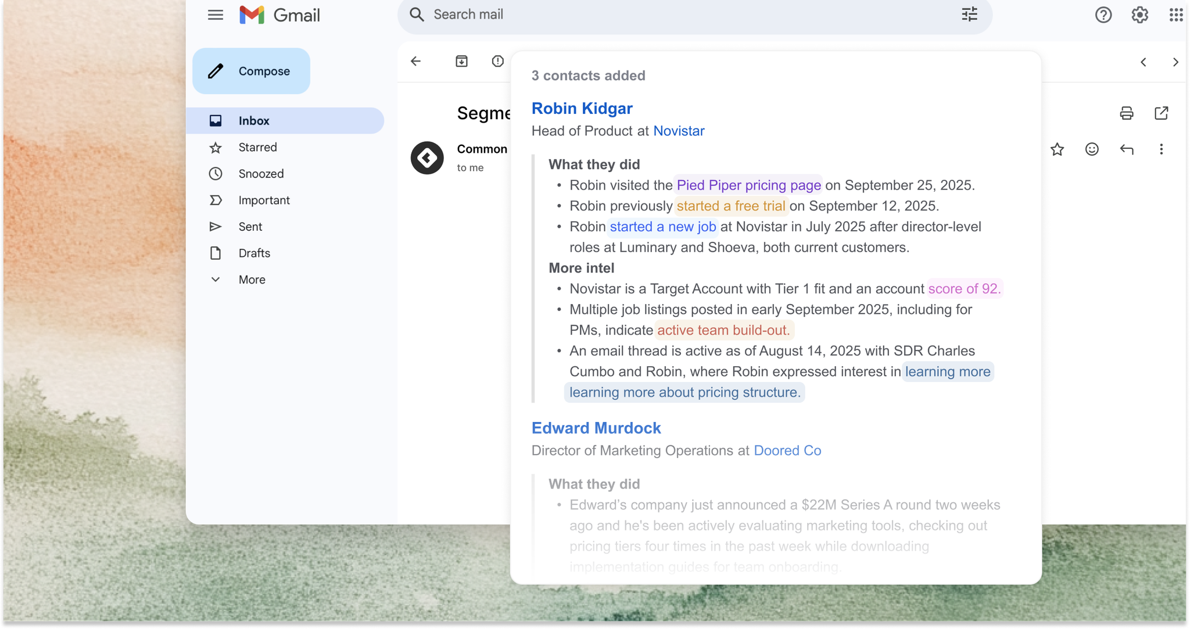Open the message's three-dot More menu
Screen dimensions: 1190x629
(x=1161, y=149)
